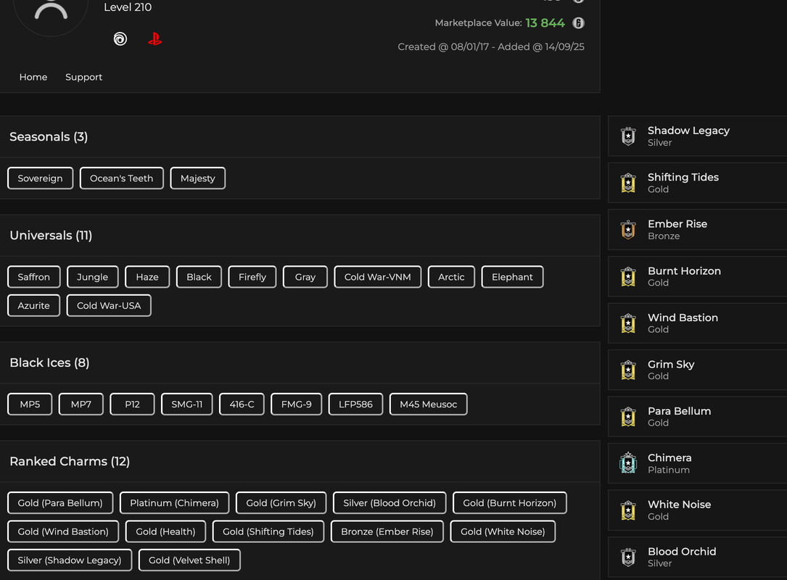Image resolution: width=787 pixels, height=580 pixels.
Task: Click the Ranked Charms (12) section header
Action: [70, 461]
